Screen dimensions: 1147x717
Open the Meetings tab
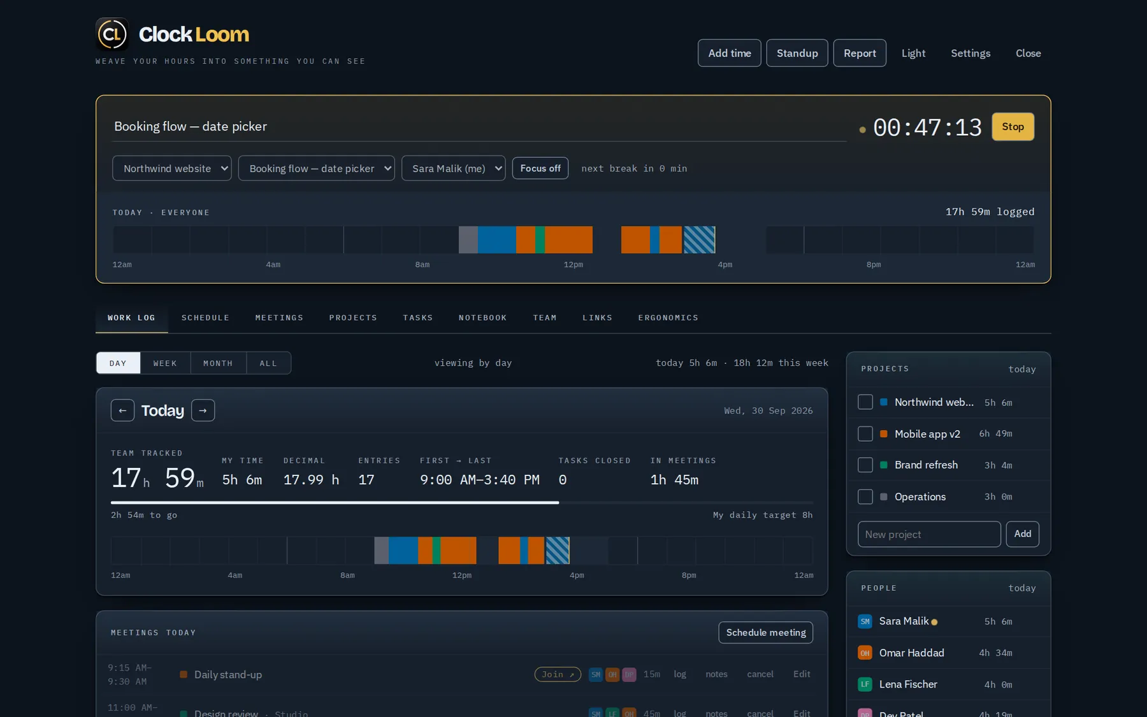pos(279,317)
